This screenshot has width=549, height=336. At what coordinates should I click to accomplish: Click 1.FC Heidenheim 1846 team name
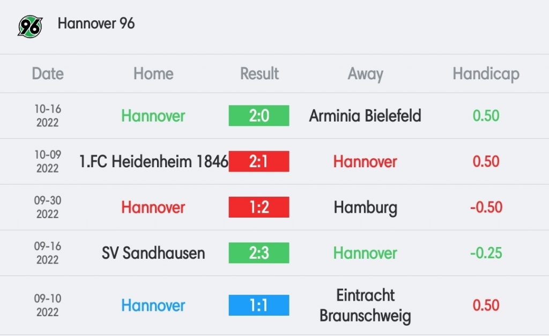(x=154, y=161)
